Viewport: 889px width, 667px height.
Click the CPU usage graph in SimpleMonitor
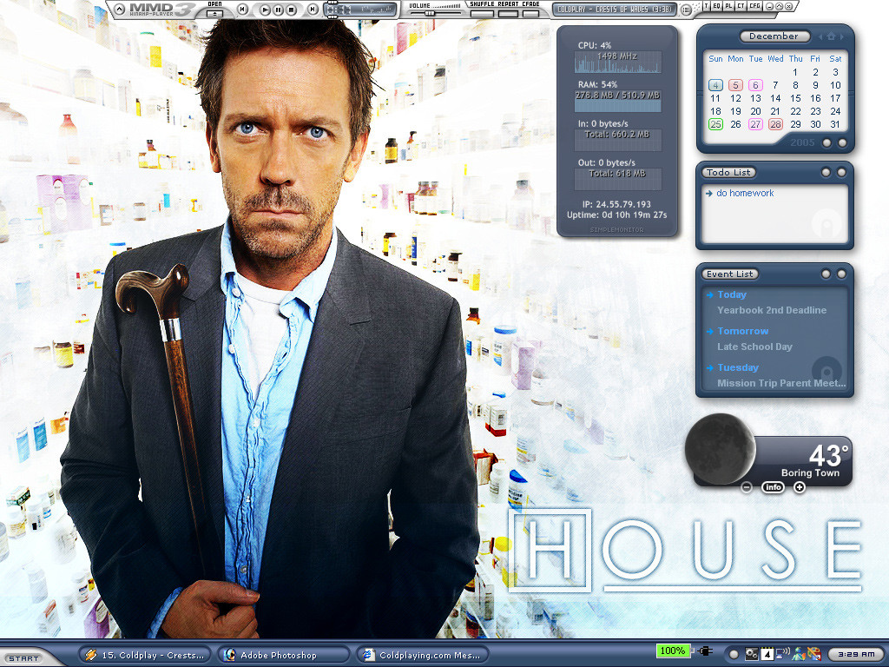point(617,62)
